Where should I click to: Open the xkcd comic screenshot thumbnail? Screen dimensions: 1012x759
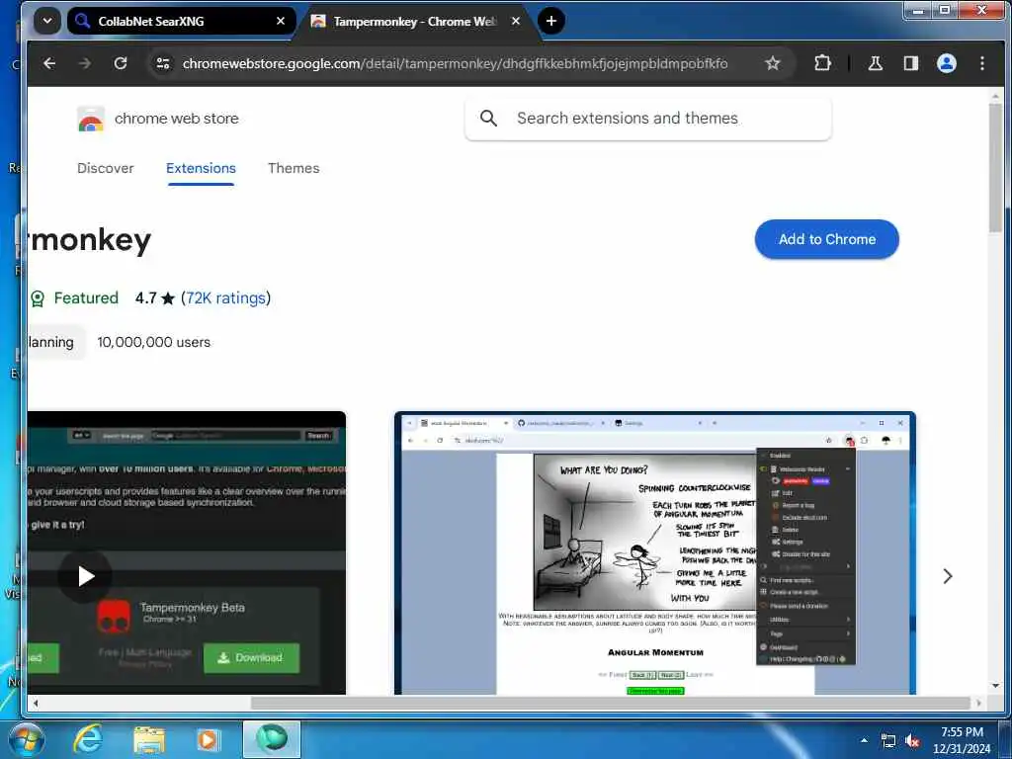(x=654, y=553)
